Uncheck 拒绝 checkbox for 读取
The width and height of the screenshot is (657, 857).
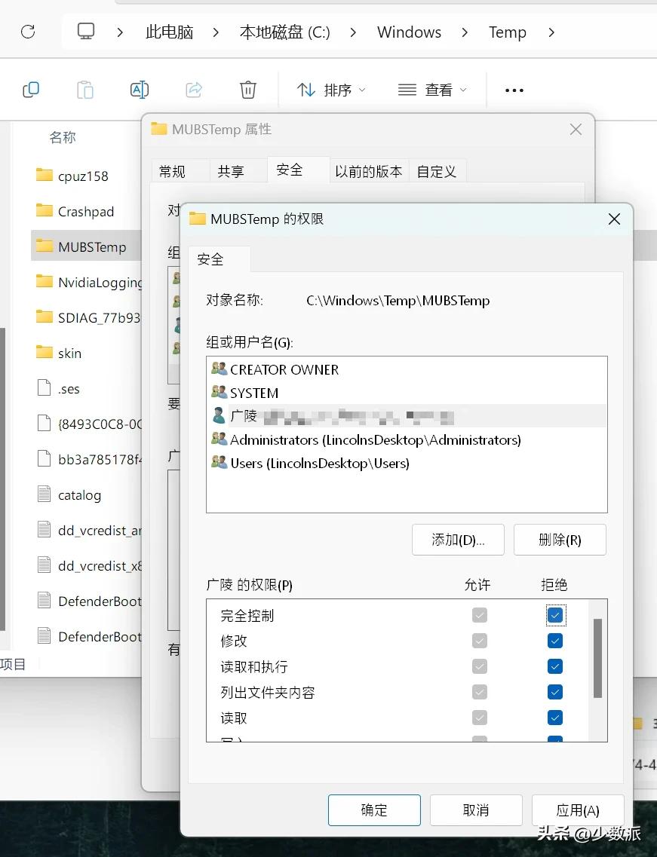tap(554, 718)
